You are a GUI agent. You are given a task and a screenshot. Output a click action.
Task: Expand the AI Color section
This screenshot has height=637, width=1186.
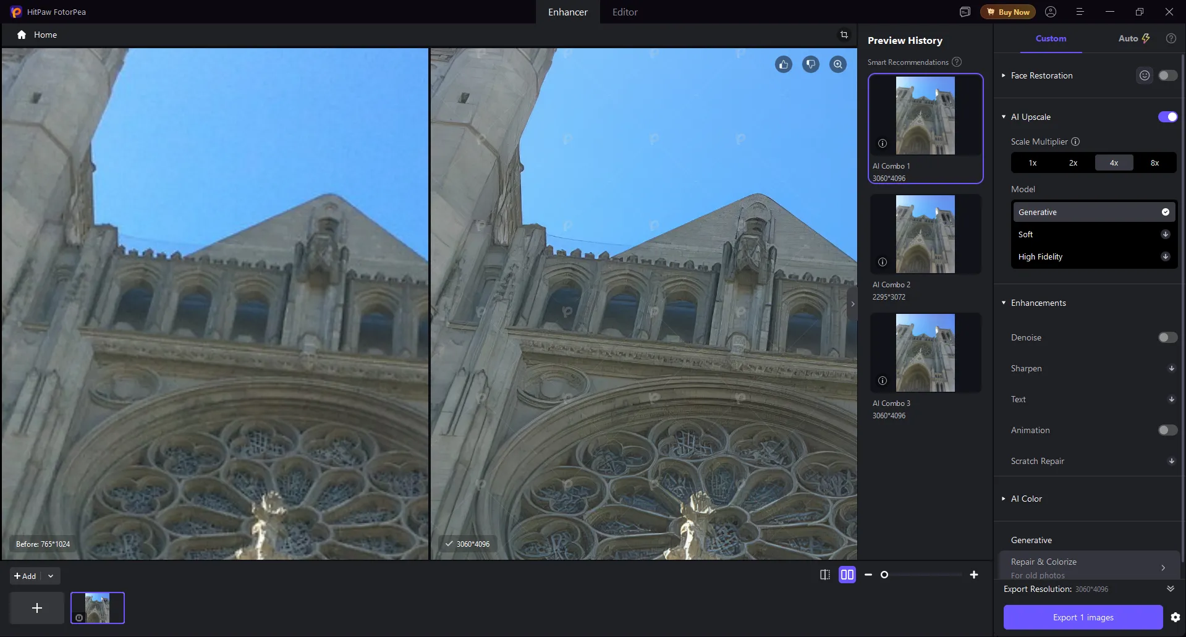pos(1003,499)
